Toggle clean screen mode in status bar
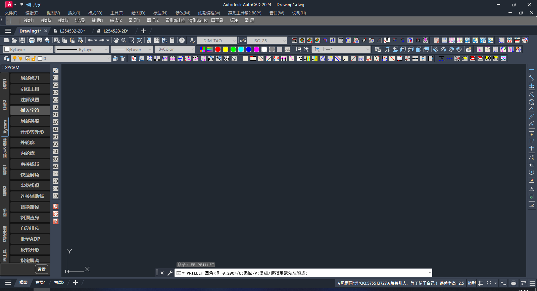Viewport: 537px width, 291px height. coord(524,283)
